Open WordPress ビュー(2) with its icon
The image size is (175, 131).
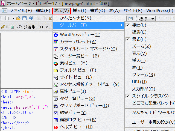coord(89,35)
